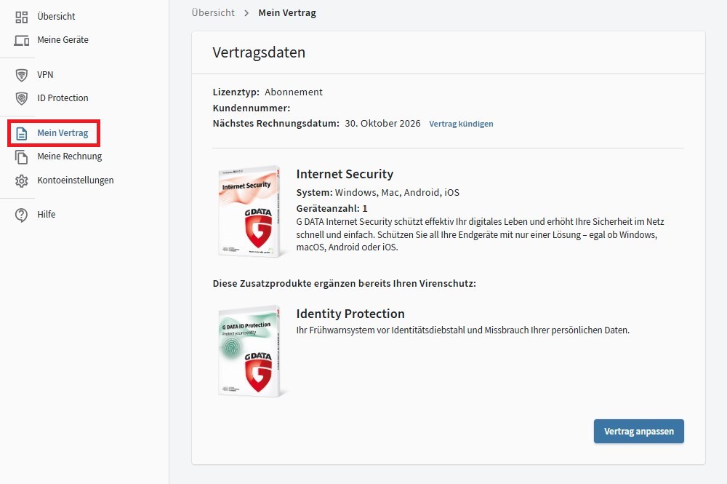This screenshot has height=484, width=727.
Task: Select 'Kontoeinstellungen' text in the sidebar
Action: click(x=75, y=180)
